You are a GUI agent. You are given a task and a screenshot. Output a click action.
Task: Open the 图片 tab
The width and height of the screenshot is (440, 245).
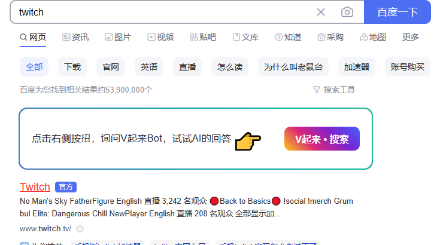[x=118, y=37]
